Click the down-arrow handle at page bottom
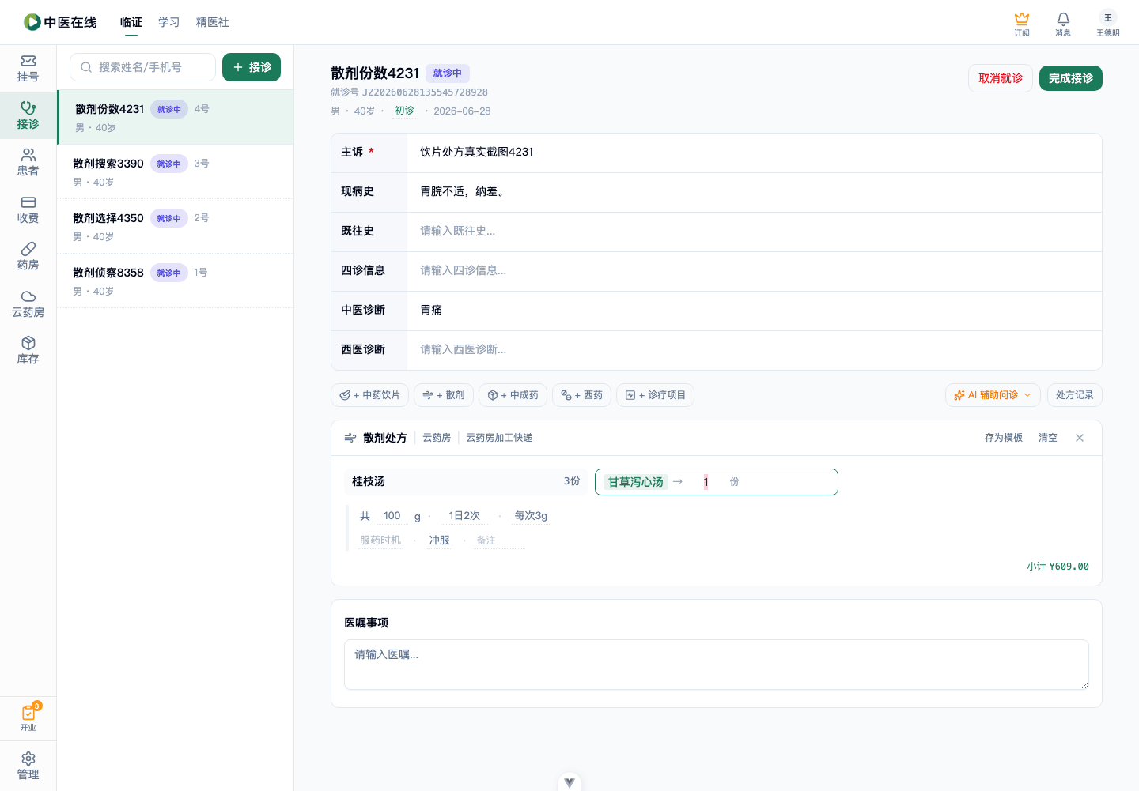 [569, 782]
